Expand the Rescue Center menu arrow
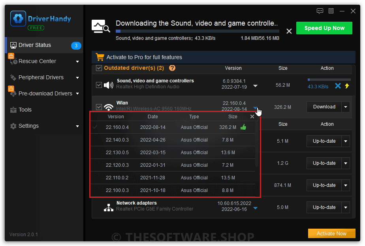 pyautogui.click(x=77, y=61)
